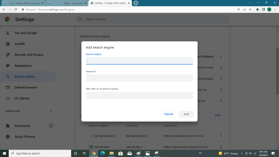Click the share page icon

pos(244,9)
